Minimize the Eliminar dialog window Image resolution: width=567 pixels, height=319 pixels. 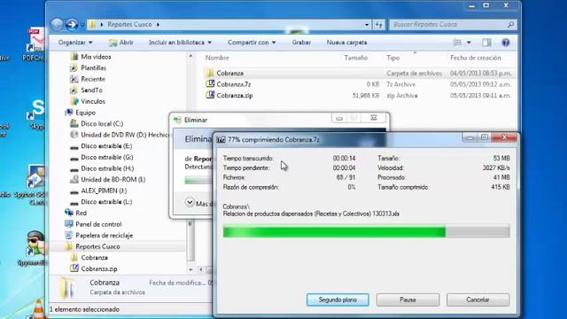(339, 118)
